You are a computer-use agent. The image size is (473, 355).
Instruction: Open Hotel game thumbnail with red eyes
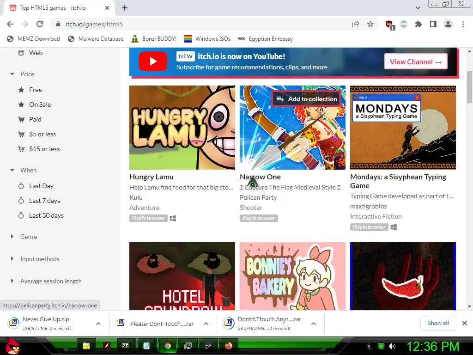182,276
